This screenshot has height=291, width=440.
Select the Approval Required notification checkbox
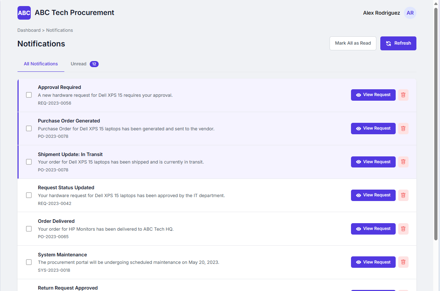coord(29,95)
